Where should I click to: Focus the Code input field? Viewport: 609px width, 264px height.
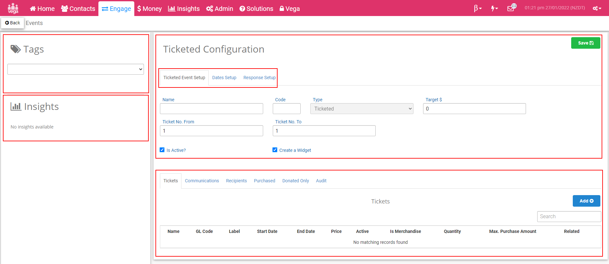287,109
